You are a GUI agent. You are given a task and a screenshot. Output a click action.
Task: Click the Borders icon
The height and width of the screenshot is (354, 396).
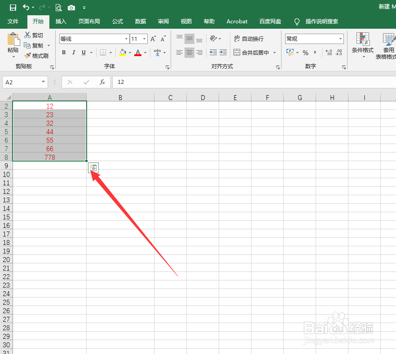point(103,52)
